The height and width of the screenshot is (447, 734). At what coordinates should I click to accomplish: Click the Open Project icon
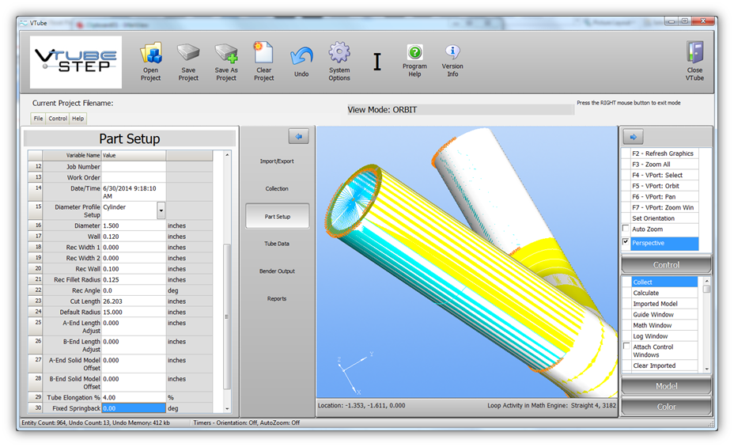click(x=150, y=54)
